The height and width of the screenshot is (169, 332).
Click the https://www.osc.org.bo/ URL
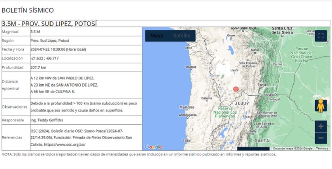click(x=65, y=145)
